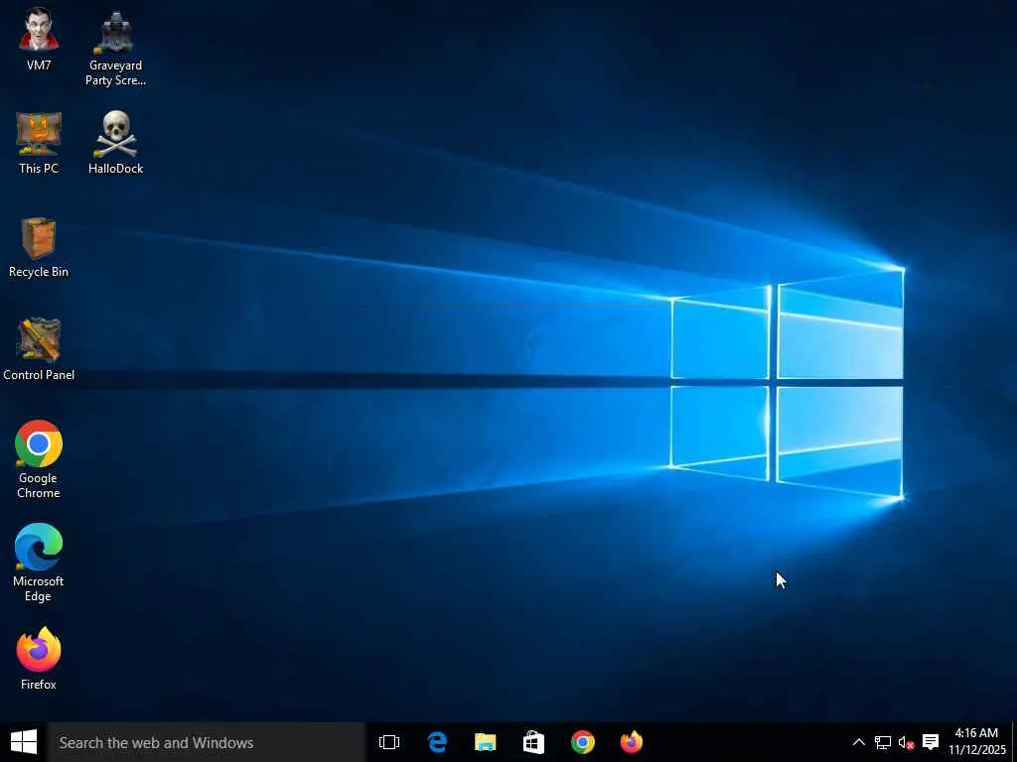
Task: Select the This PC pumpkin monitor icon
Action: pos(39,143)
